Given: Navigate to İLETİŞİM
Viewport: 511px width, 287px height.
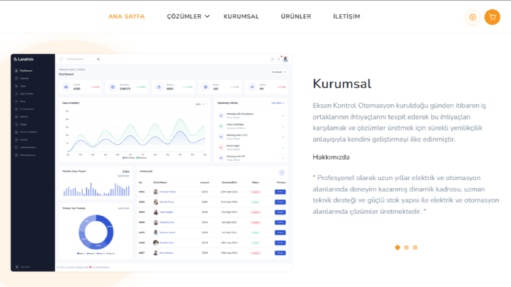Looking at the screenshot, I should click(x=347, y=17).
